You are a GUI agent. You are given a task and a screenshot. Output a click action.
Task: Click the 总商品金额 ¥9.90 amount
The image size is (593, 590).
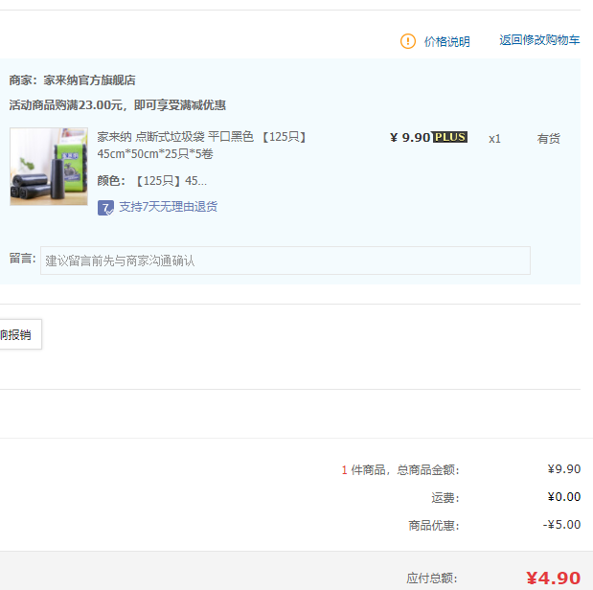pos(563,469)
